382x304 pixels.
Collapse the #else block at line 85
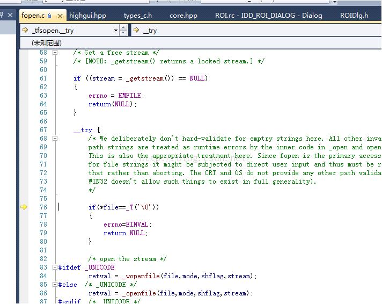[55, 285]
